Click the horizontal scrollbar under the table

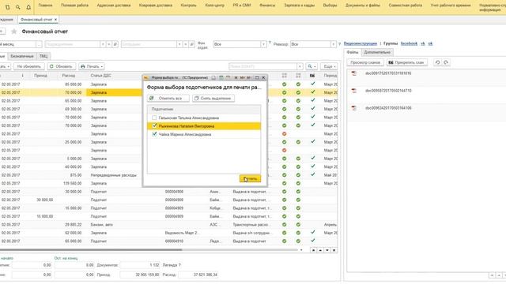(x=91, y=250)
